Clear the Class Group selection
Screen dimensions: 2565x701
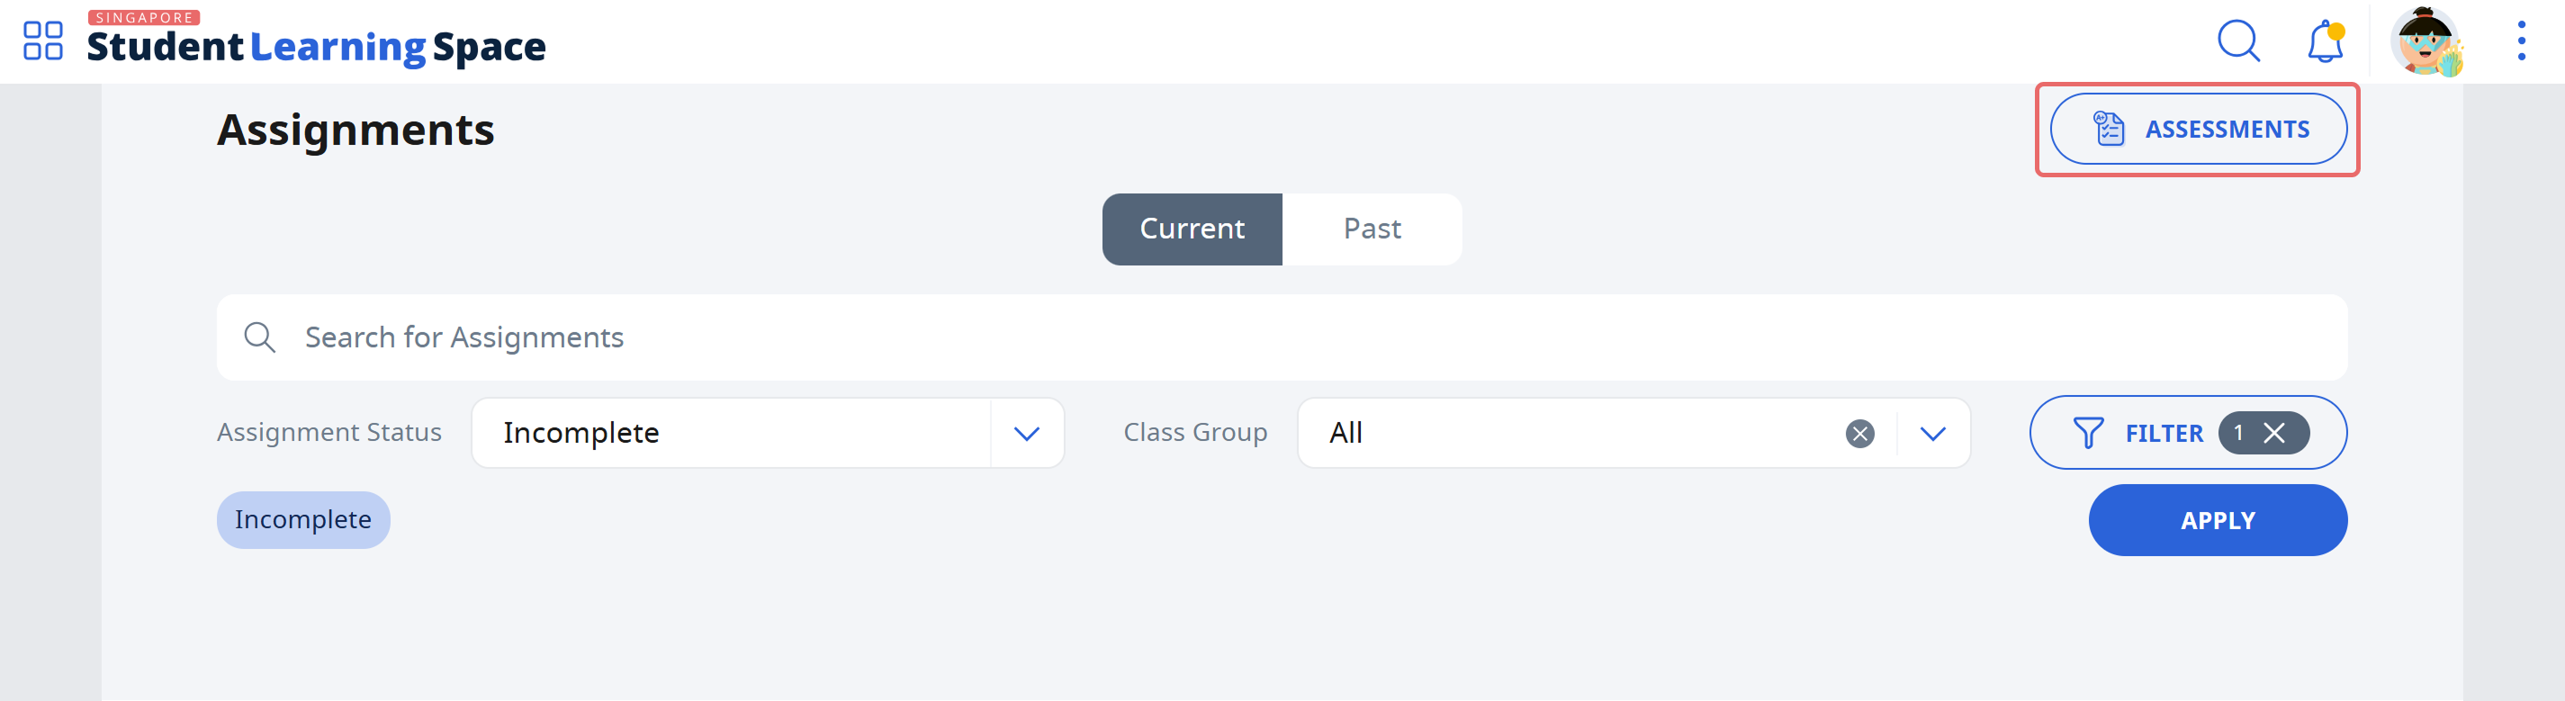[1859, 433]
